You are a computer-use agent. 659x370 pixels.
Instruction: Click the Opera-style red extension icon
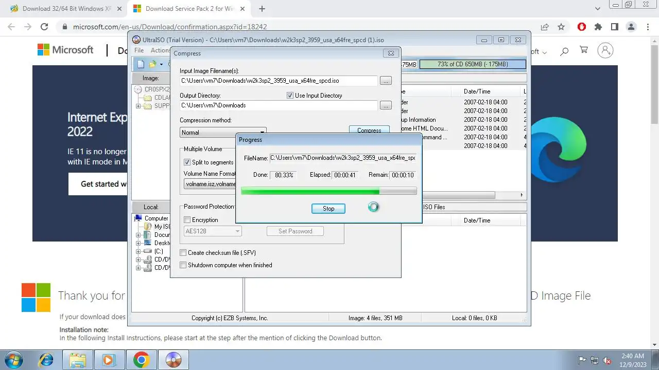(x=582, y=27)
